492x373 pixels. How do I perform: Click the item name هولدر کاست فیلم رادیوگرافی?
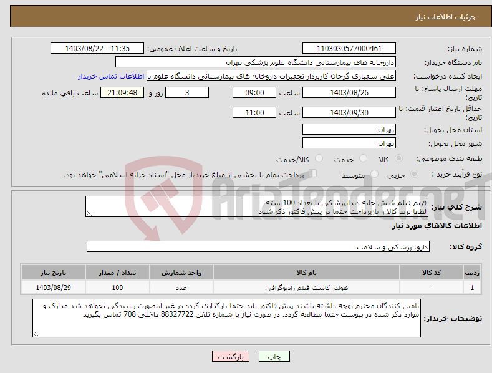point(307,288)
